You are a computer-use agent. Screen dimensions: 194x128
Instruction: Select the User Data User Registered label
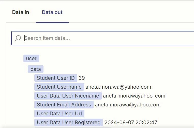coord(69,122)
